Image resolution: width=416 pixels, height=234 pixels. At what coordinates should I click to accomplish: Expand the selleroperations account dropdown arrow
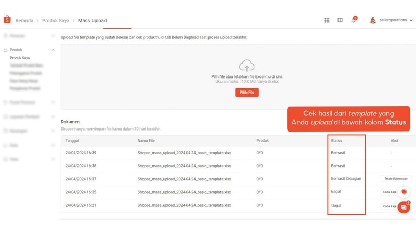click(411, 20)
